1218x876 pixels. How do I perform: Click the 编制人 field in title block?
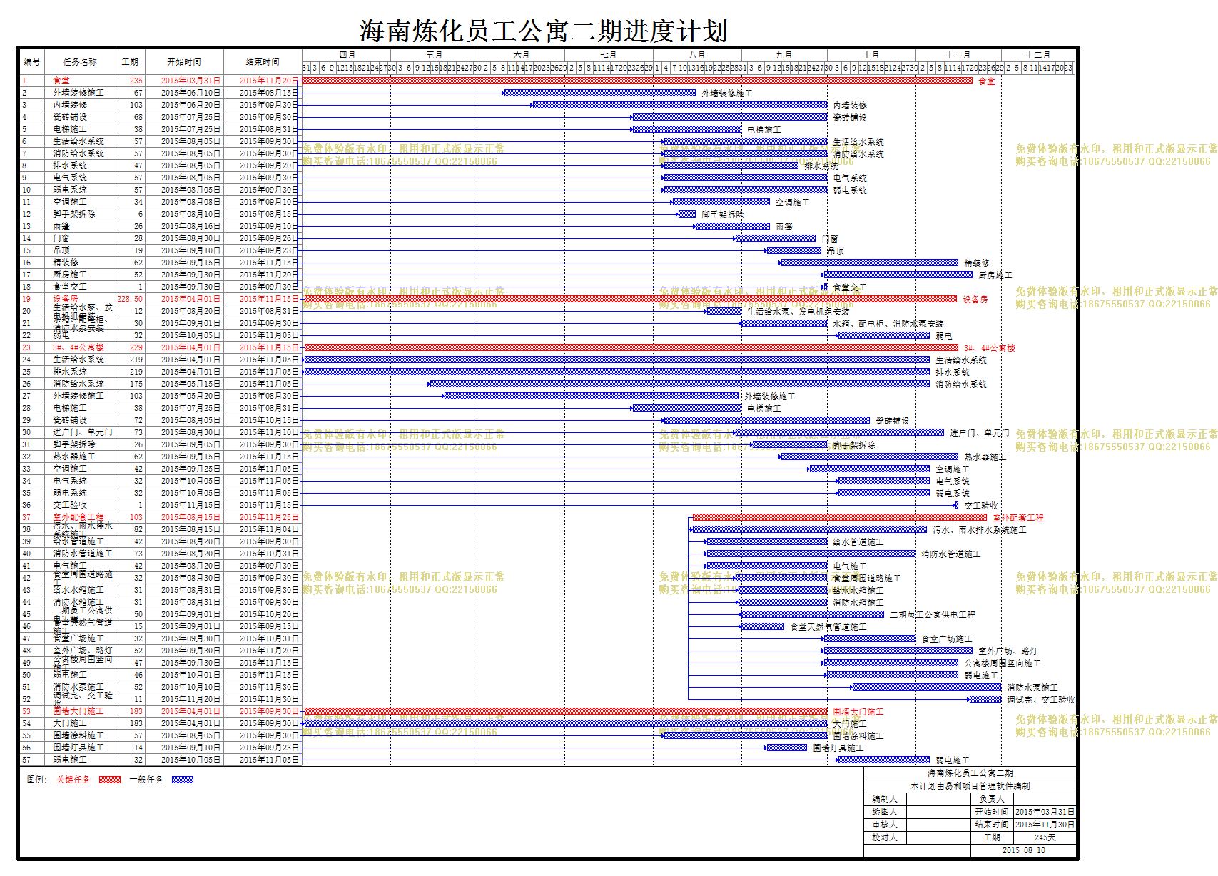pyautogui.click(x=885, y=799)
